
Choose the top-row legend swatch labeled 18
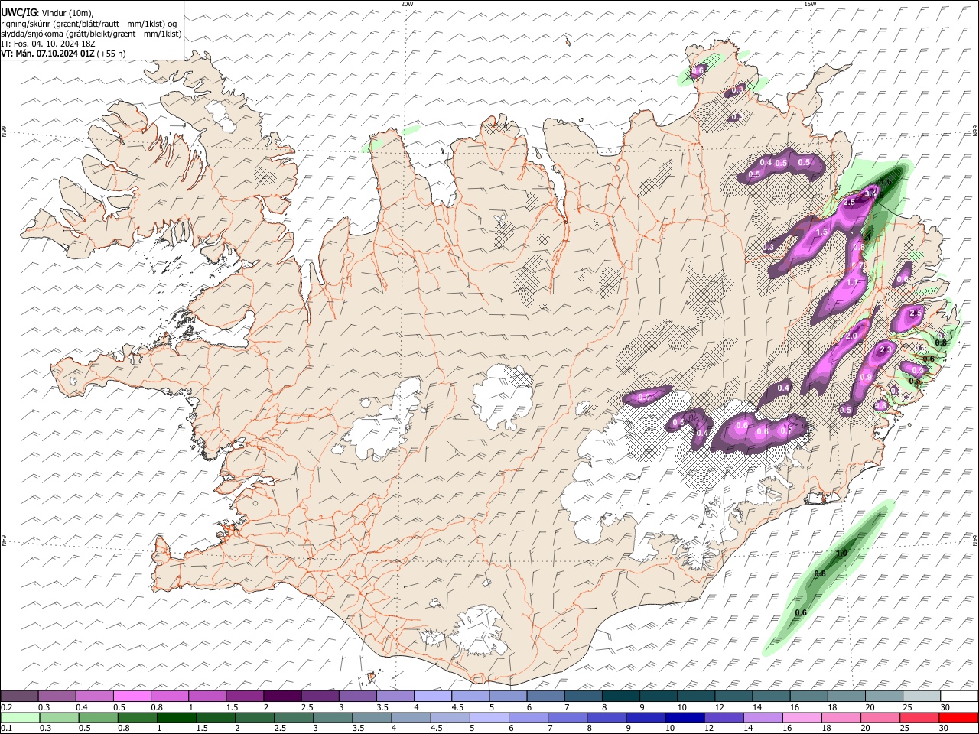pos(847,697)
